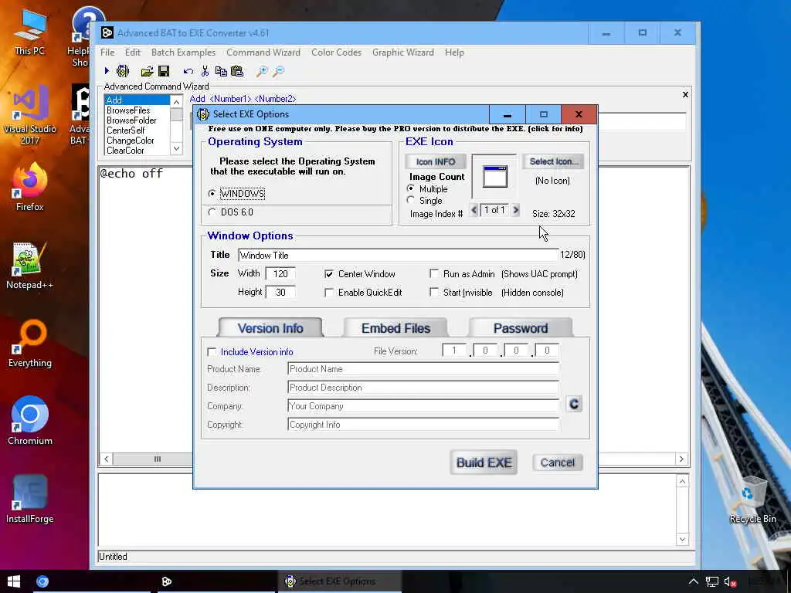Open the Edit menu
This screenshot has height=593, width=791.
pyautogui.click(x=133, y=53)
